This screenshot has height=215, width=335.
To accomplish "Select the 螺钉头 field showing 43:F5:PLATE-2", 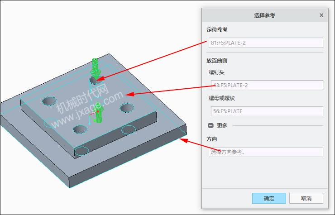I will [x=267, y=85].
